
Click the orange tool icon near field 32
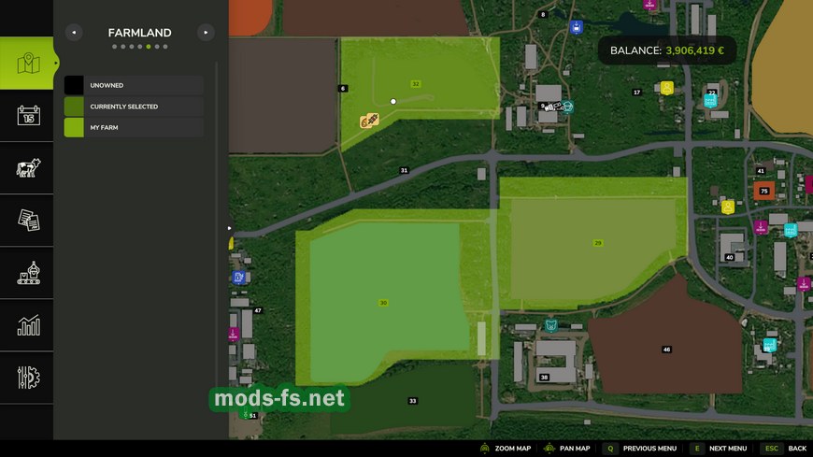[369, 121]
